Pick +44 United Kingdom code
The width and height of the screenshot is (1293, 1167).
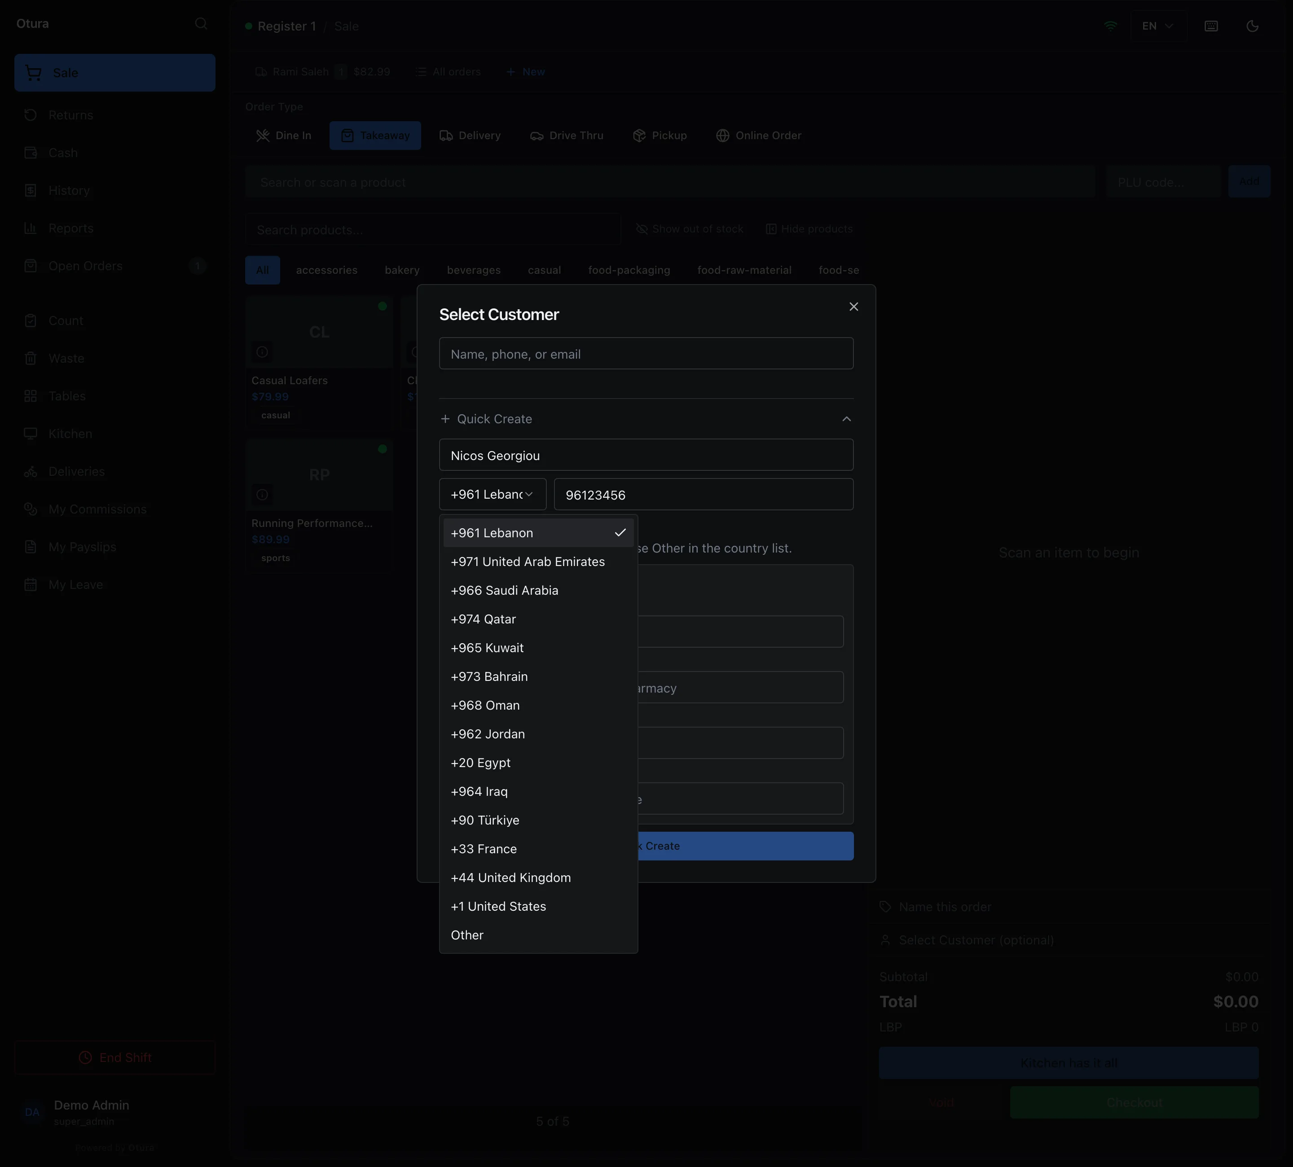tap(538, 878)
